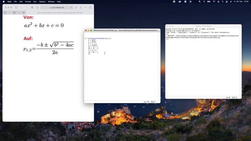The height and width of the screenshot is (141, 251).
Task: Open Control Center in menu bar
Action: pyautogui.click(x=227, y=2)
